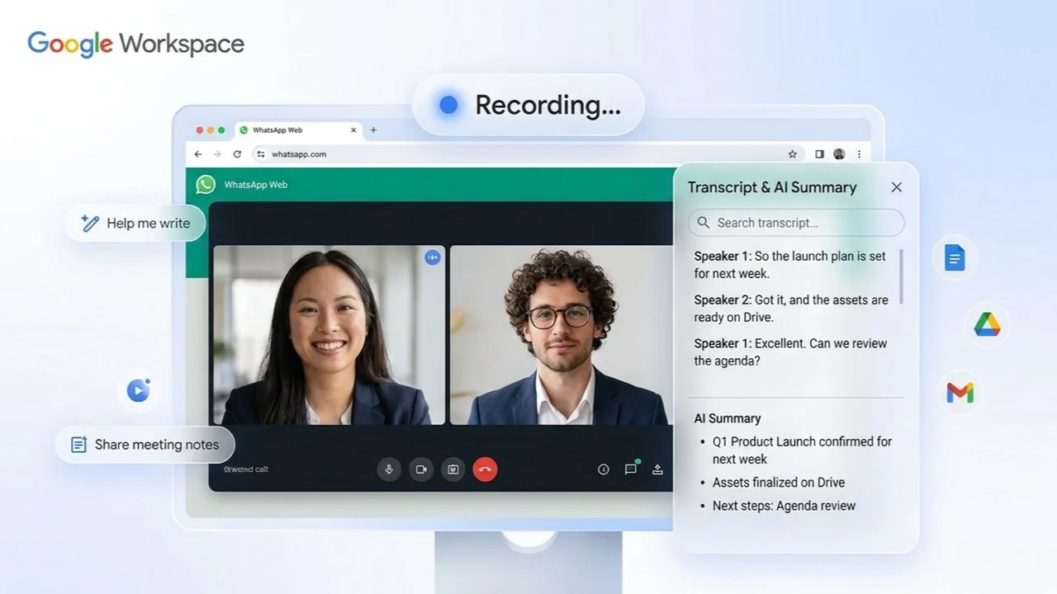
Task: Select the man's video tile
Action: 562,335
